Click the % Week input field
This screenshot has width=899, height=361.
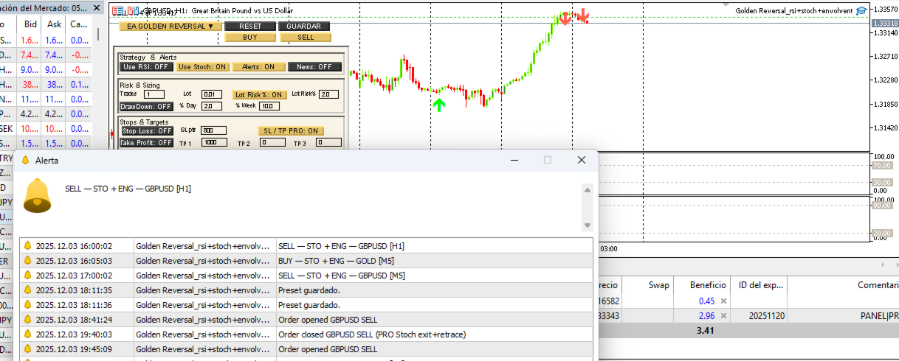pos(269,106)
